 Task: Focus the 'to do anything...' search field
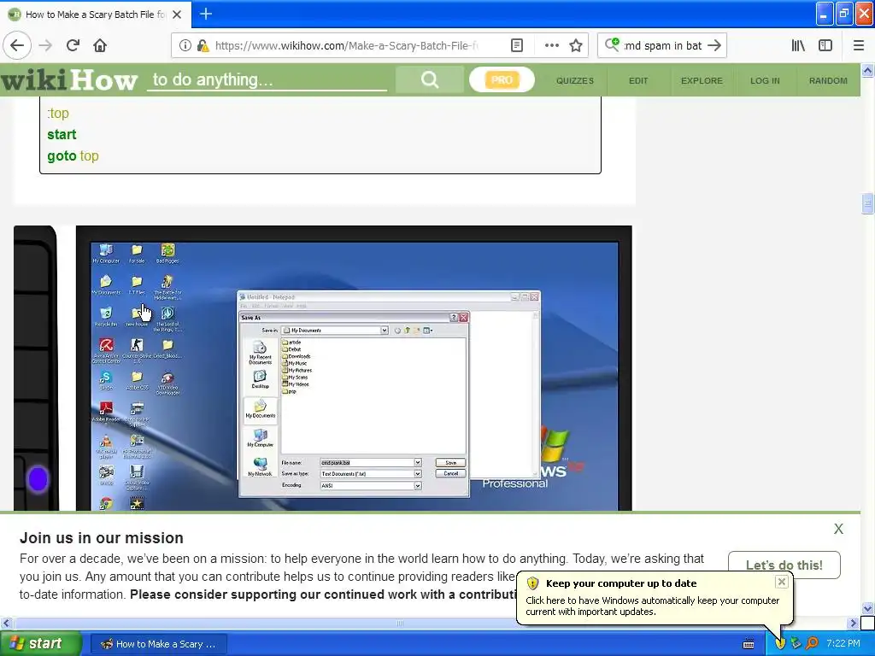click(267, 79)
